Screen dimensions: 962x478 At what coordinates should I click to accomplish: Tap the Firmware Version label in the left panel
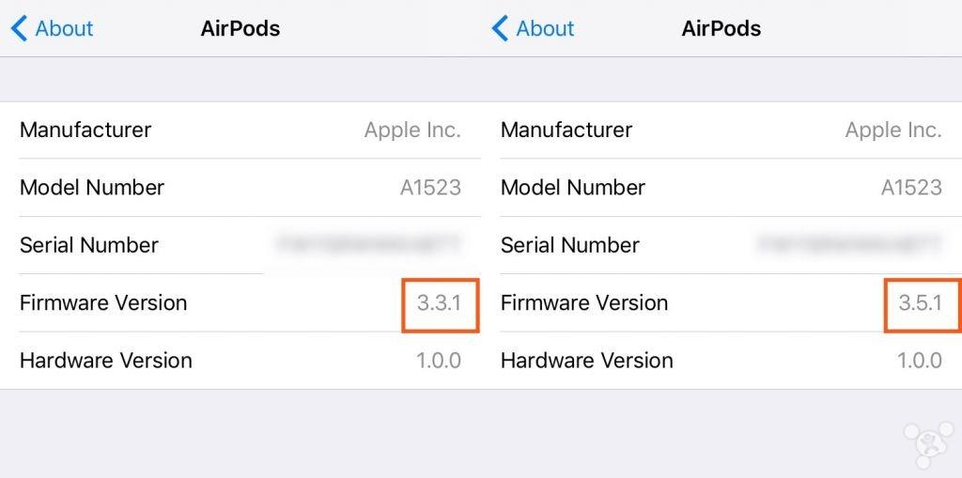coord(103,303)
